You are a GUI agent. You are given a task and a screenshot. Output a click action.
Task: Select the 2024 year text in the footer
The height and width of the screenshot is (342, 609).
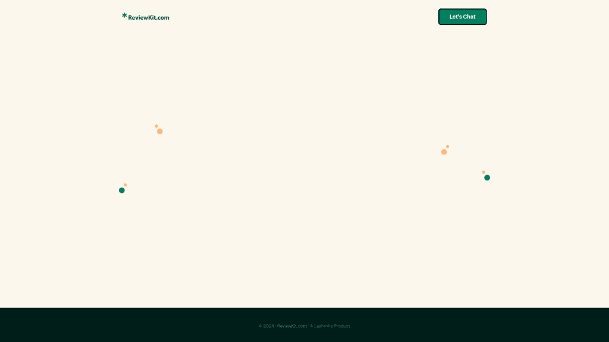(269, 326)
